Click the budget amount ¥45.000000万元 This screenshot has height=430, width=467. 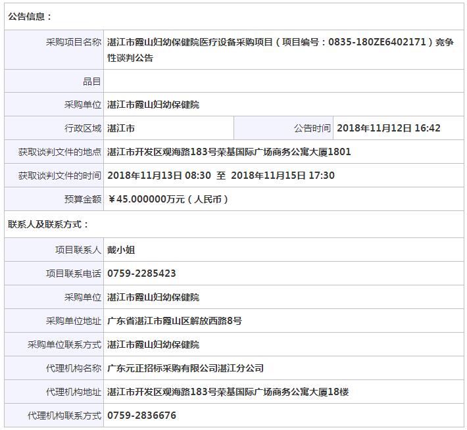tap(167, 199)
